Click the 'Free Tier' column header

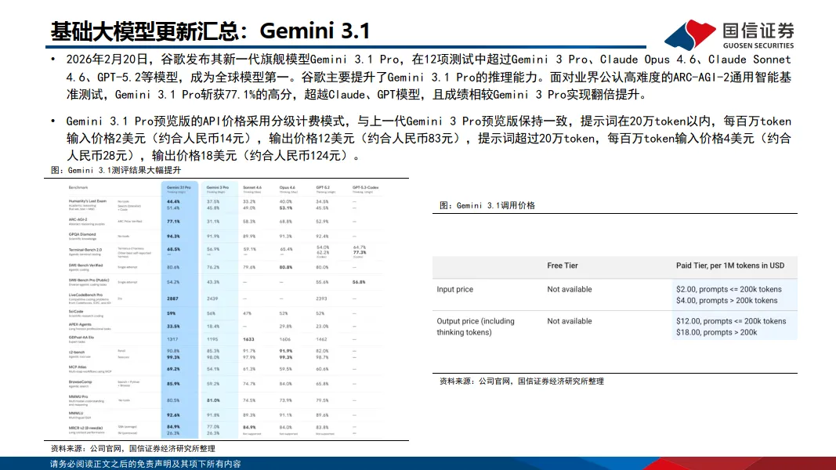pyautogui.click(x=563, y=266)
